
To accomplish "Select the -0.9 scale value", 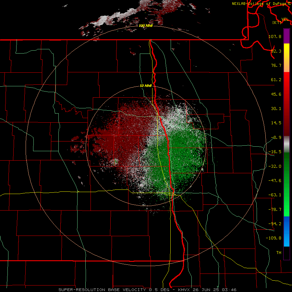I will (276, 138).
